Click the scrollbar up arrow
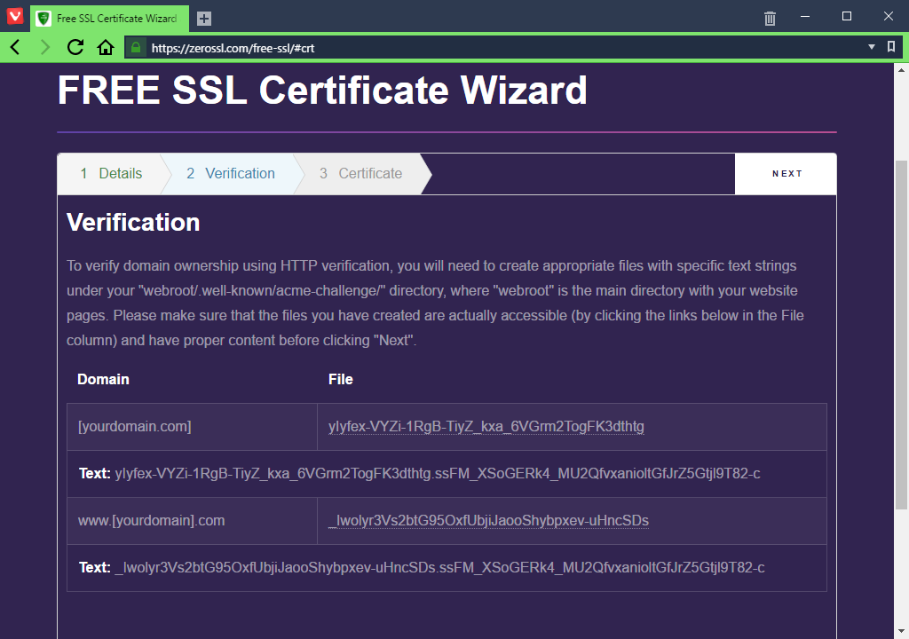 pos(901,70)
